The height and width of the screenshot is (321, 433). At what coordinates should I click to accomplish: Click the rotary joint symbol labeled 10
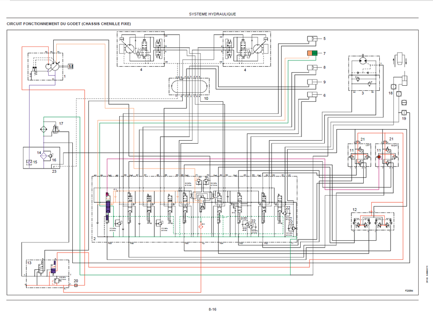pos(189,87)
